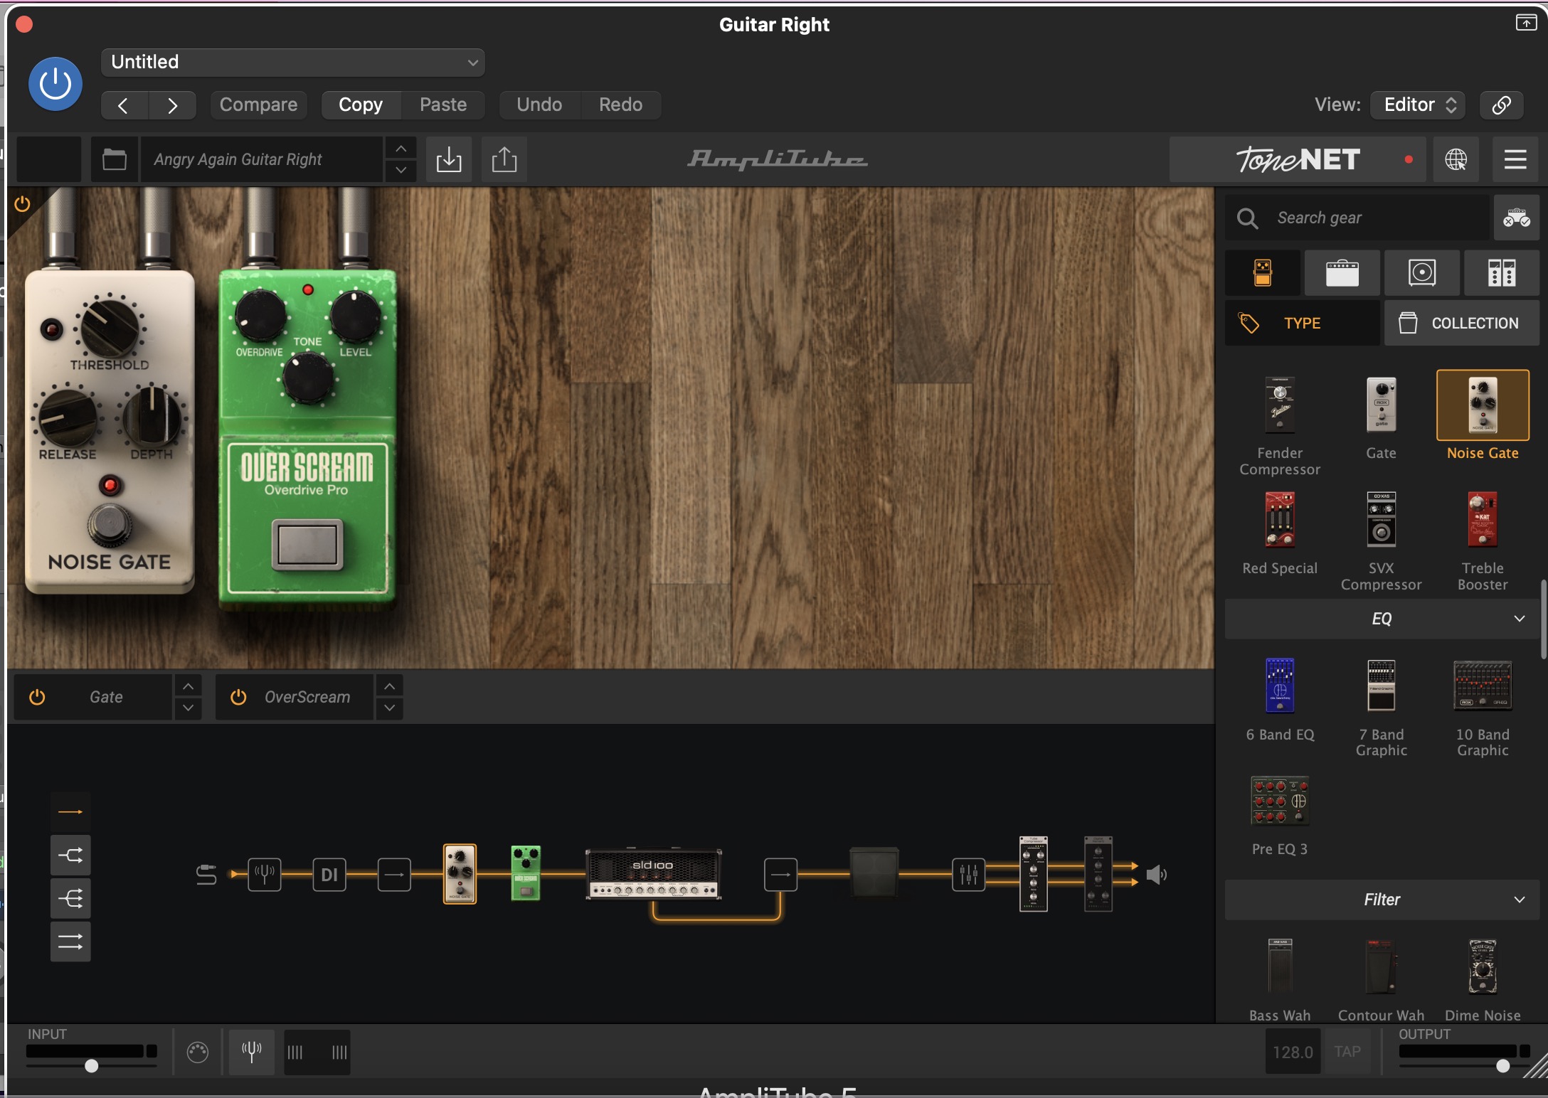Open the preset browser folder icon

point(115,159)
